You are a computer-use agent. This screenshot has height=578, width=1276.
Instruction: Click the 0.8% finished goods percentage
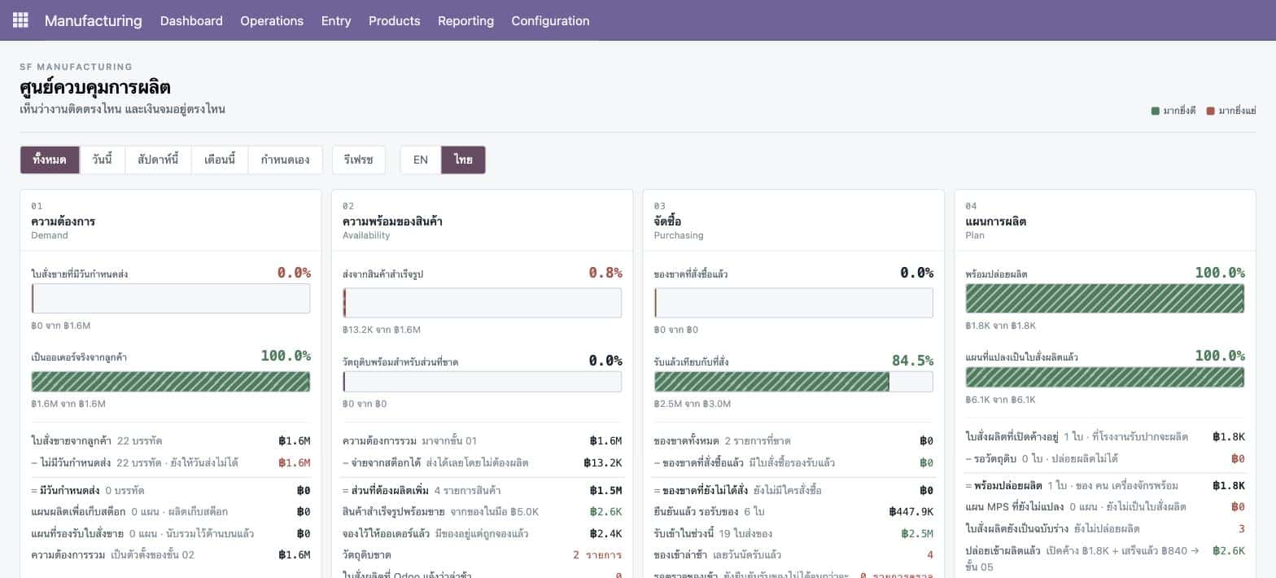(x=605, y=273)
